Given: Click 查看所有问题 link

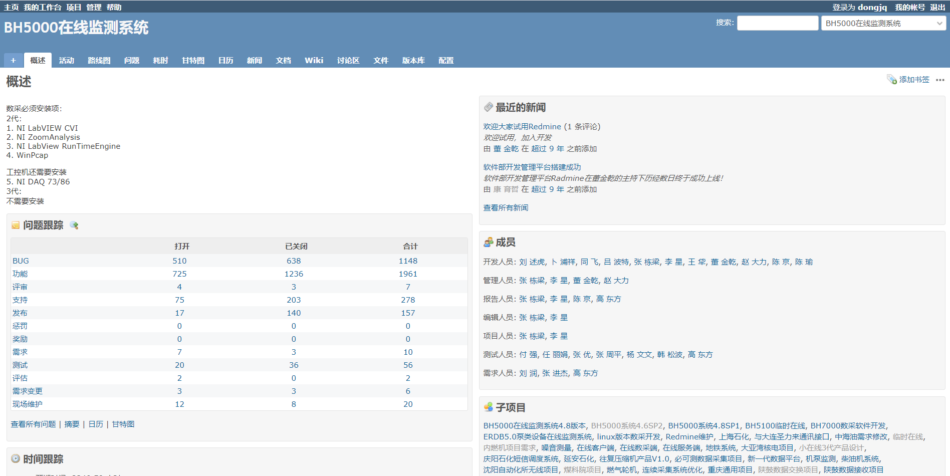Looking at the screenshot, I should click(x=34, y=424).
